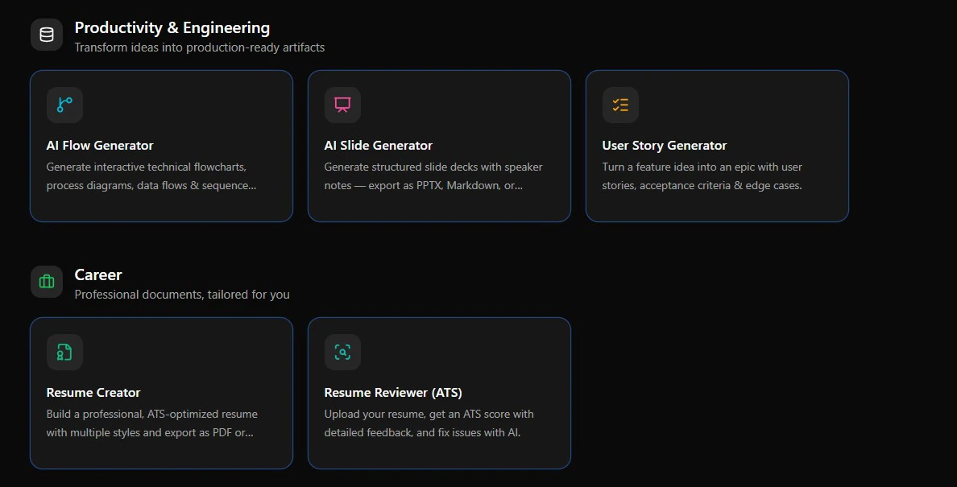Click the green document icon on Resume Creator
This screenshot has height=487, width=957.
pyautogui.click(x=64, y=352)
